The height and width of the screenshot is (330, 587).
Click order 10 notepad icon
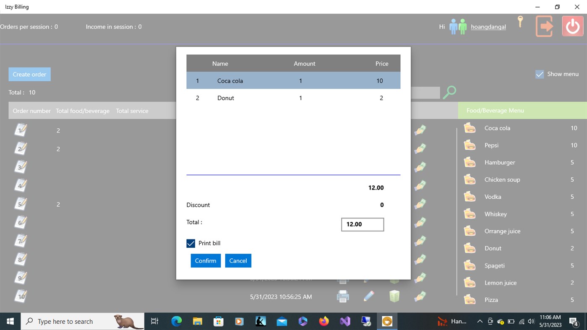(21, 296)
